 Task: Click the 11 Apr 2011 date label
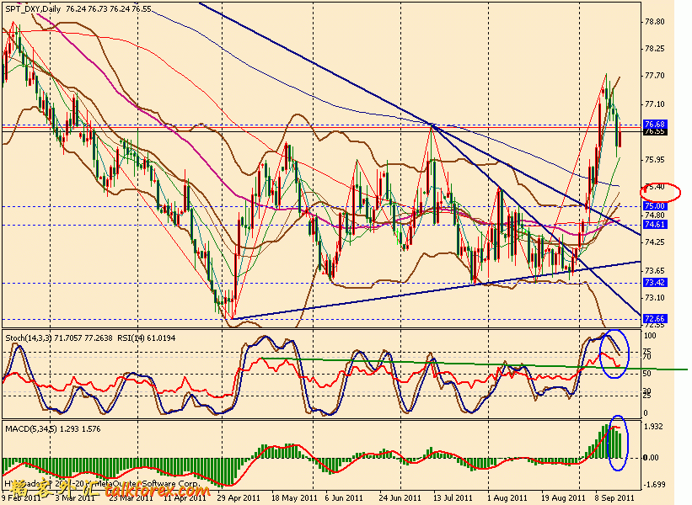185,498
